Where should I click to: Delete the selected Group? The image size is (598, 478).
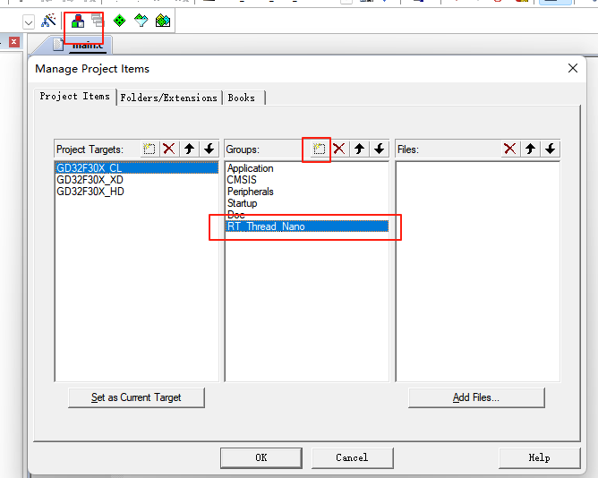pyautogui.click(x=339, y=149)
